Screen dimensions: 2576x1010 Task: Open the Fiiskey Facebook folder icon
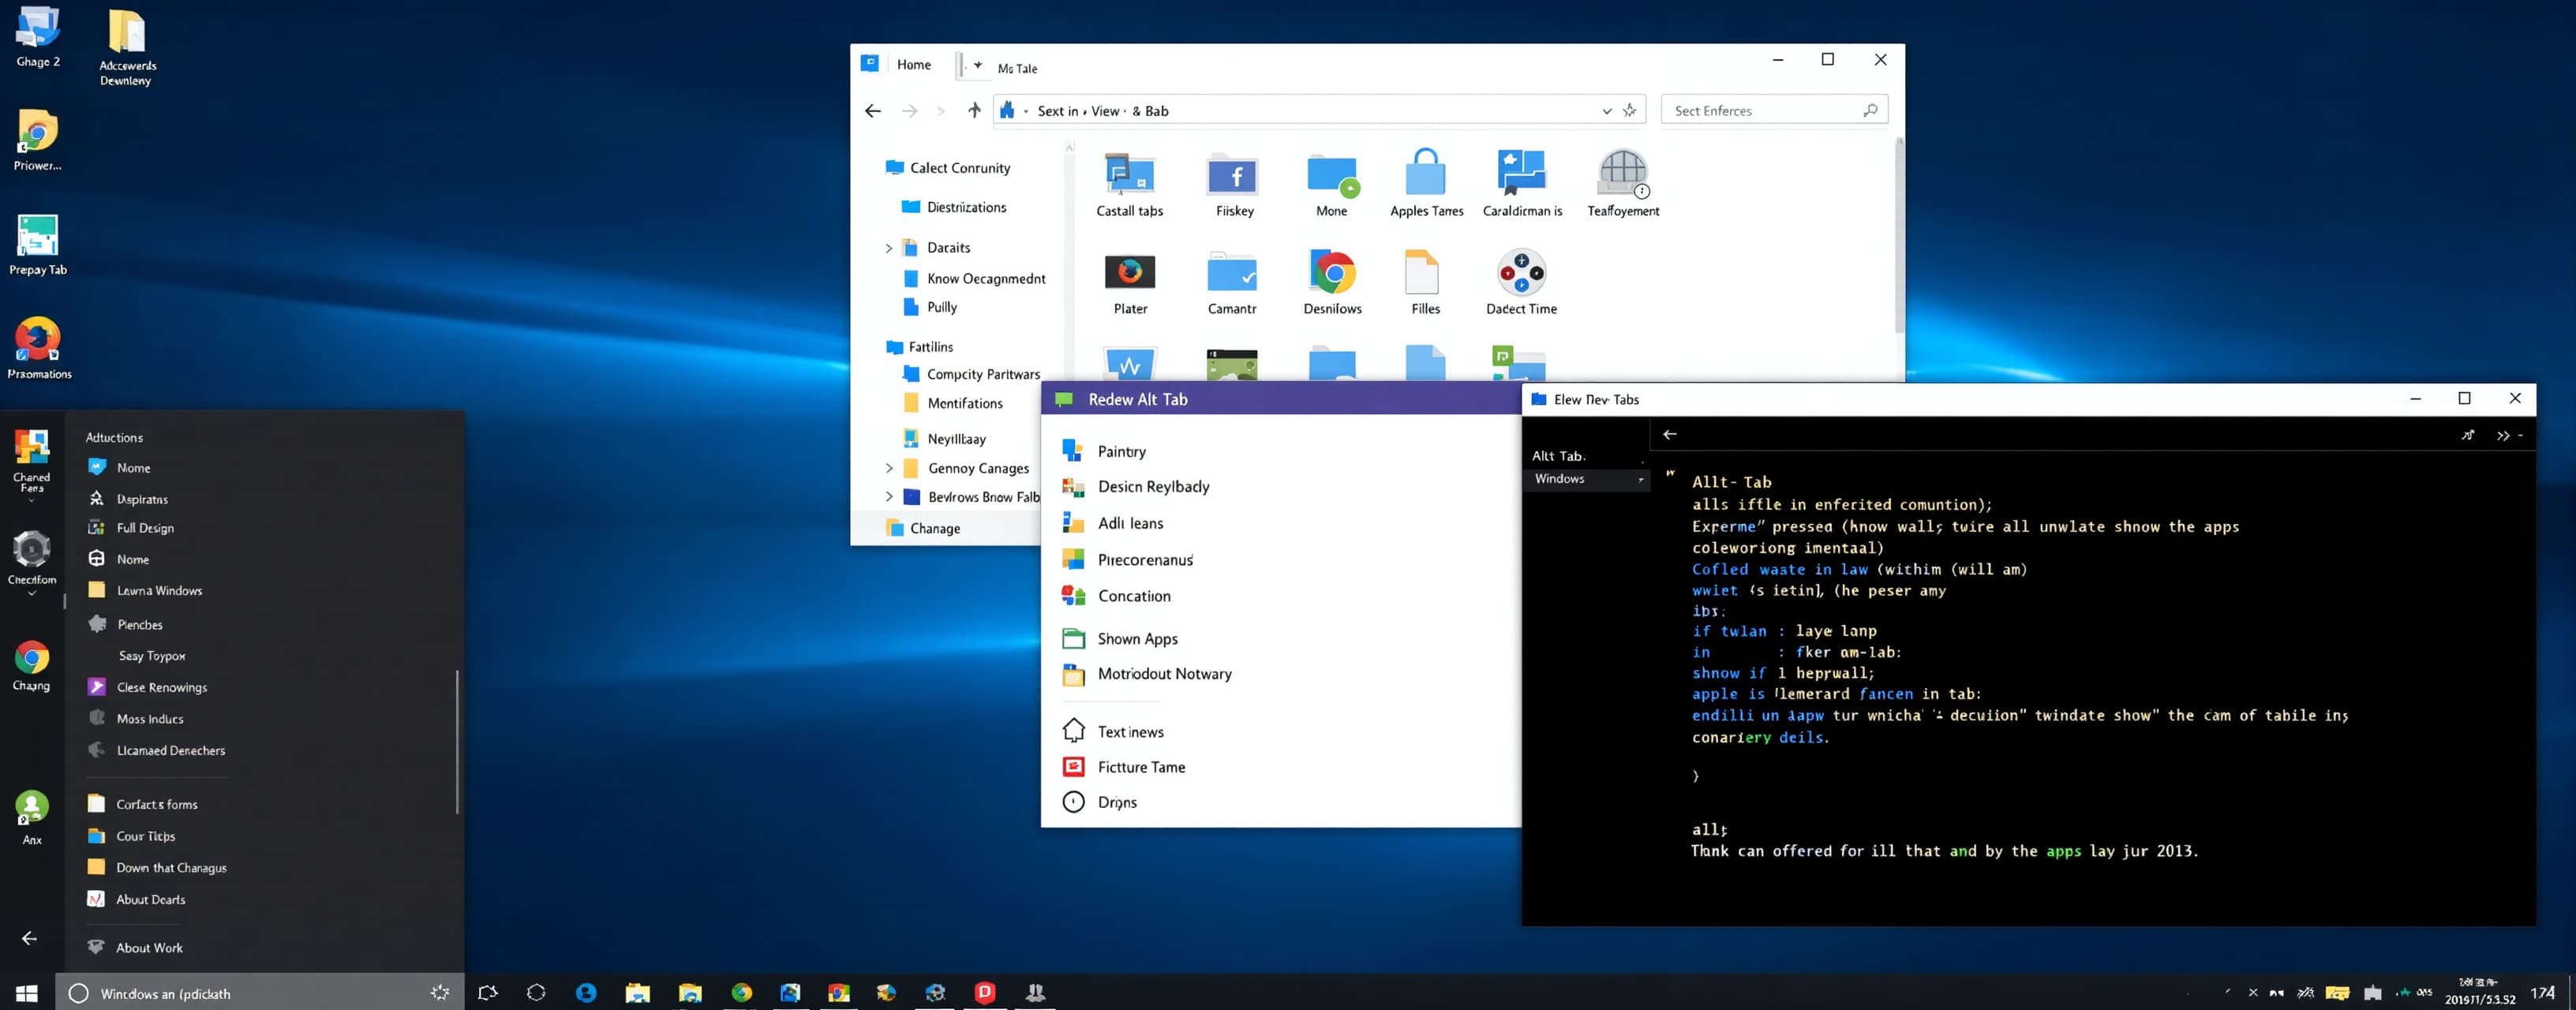click(1233, 174)
